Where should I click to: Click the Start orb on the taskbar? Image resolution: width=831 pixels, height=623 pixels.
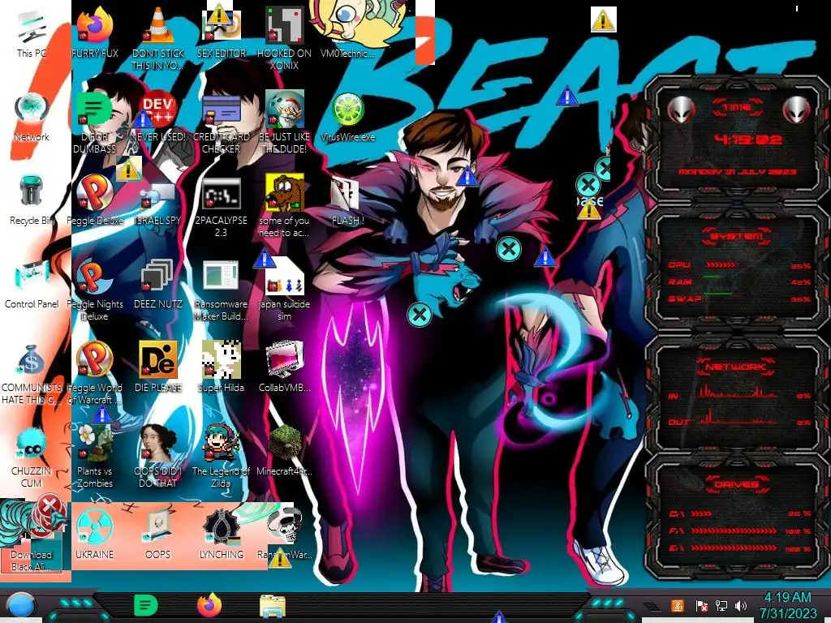(20, 605)
